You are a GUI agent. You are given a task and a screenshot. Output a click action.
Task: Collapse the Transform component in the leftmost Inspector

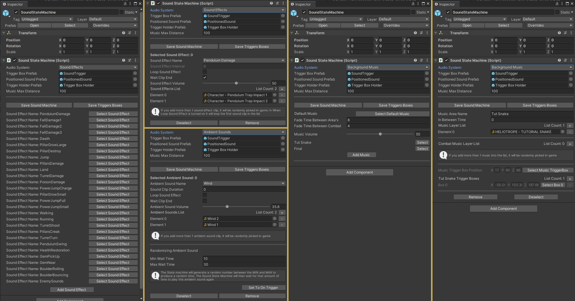click(x=4, y=33)
